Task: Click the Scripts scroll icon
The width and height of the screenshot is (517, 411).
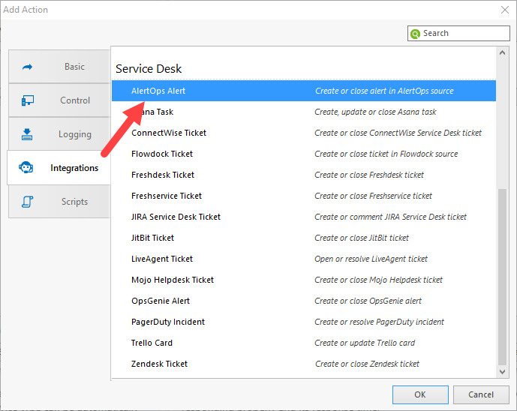Action: [x=27, y=202]
